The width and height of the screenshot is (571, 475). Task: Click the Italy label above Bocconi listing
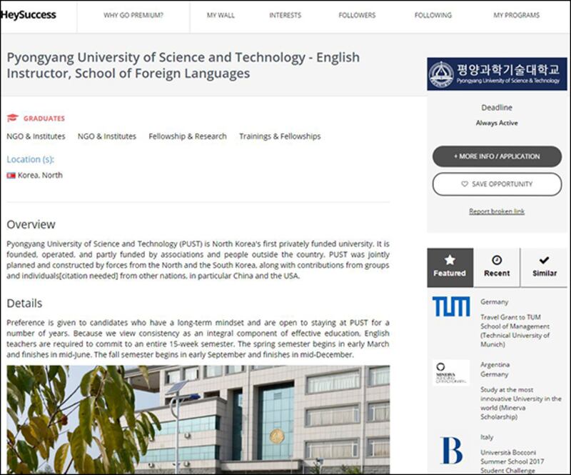coord(487,437)
